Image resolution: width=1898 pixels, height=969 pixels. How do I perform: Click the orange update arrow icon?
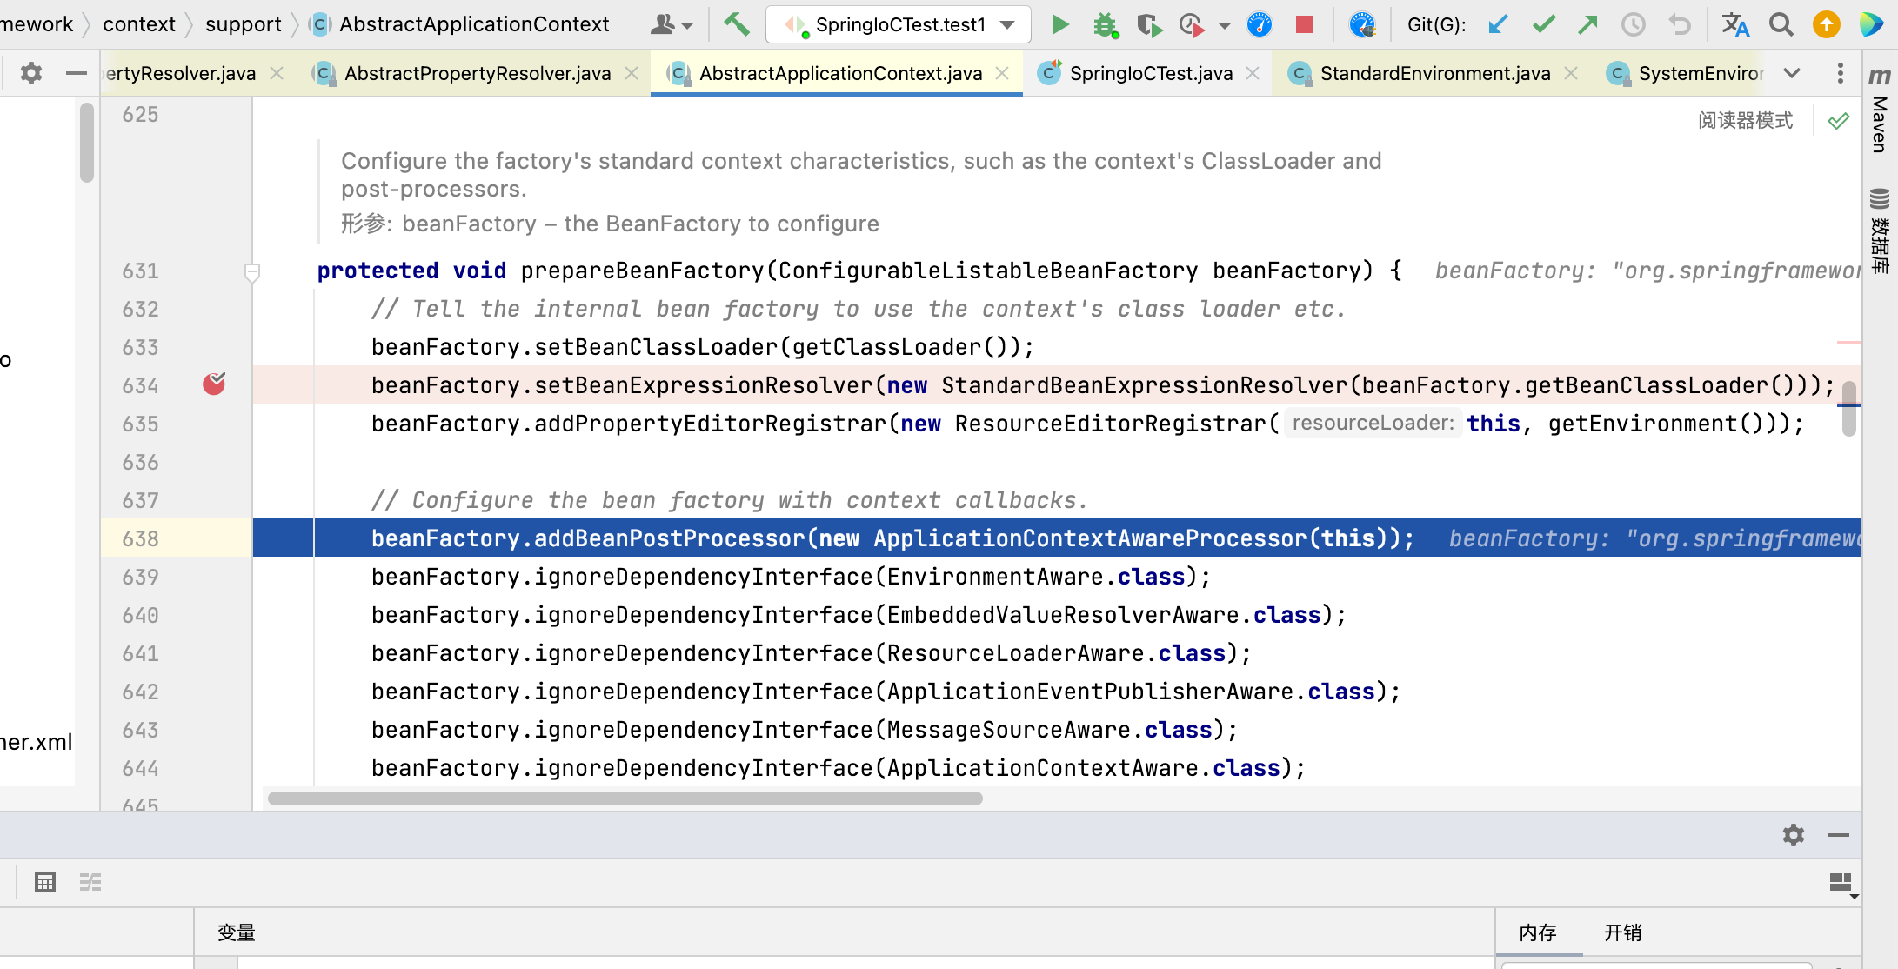pyautogui.click(x=1826, y=24)
